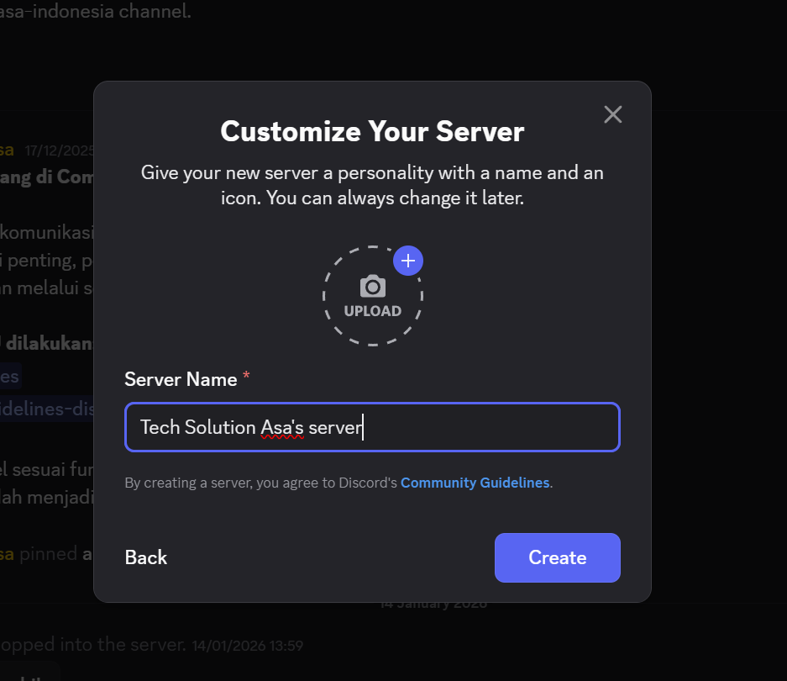Image resolution: width=787 pixels, height=681 pixels.
Task: Click the 14/01/2026 13:59 message timestamp
Action: tap(247, 646)
